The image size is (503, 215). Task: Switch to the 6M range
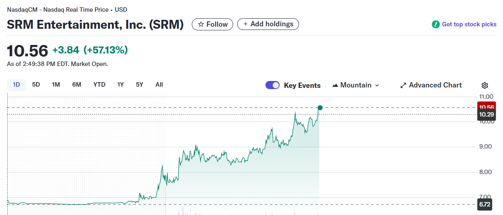(76, 85)
